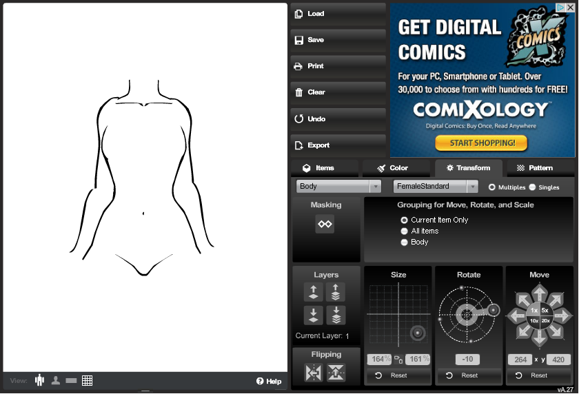Click the Load file icon
The width and height of the screenshot is (579, 394).
pos(298,14)
